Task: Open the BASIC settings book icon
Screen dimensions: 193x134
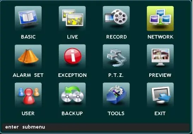Action: tap(28, 18)
